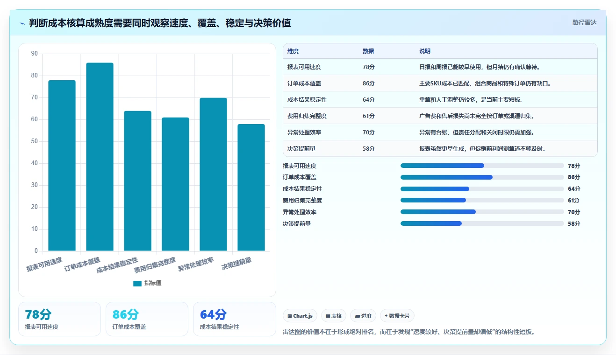Click the 78分 cell in table

click(368, 67)
